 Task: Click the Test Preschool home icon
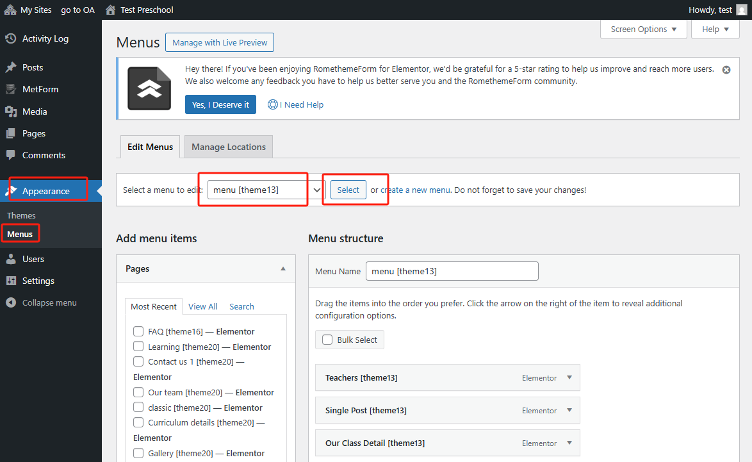coord(111,10)
